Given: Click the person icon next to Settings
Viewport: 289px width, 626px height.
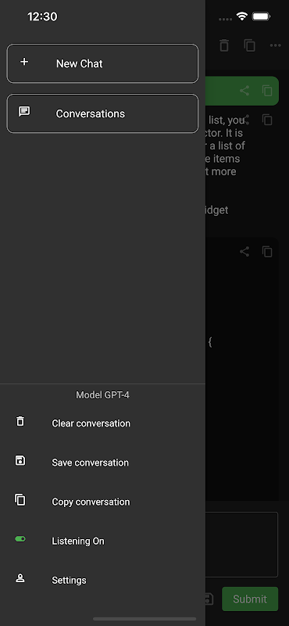Looking at the screenshot, I should pyautogui.click(x=20, y=577).
